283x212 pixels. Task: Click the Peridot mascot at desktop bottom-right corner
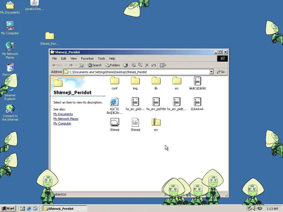253,192
